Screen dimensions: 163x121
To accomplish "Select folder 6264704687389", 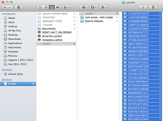I will coord(142,67).
